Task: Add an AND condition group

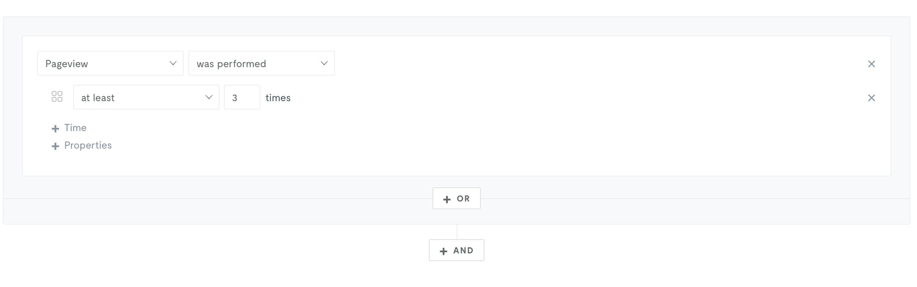Action: coord(457,250)
